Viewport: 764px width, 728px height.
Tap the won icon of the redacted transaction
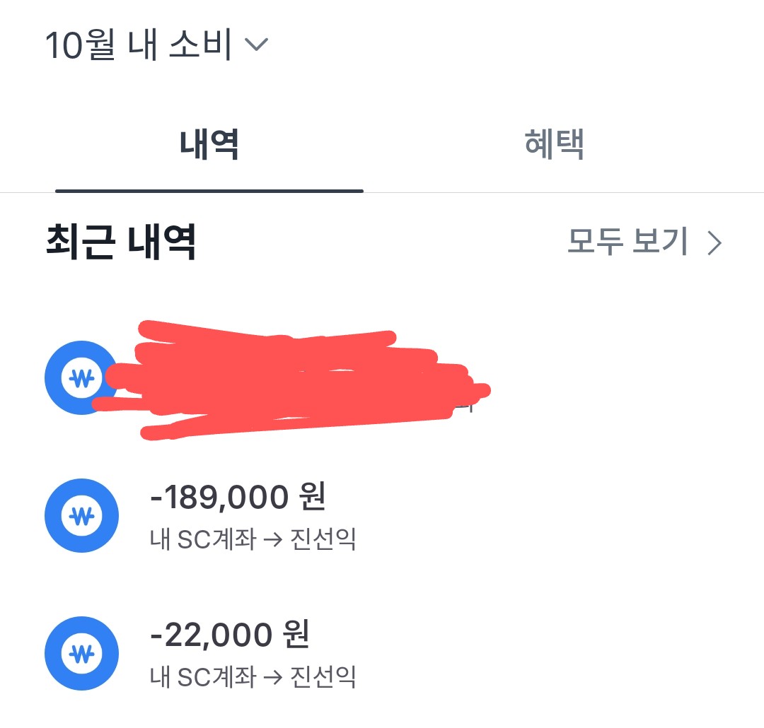point(81,378)
